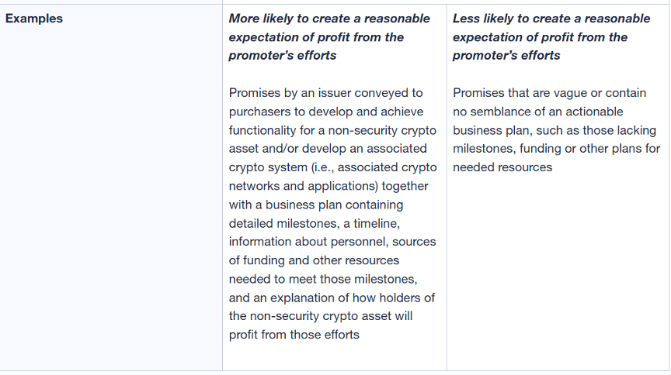Click the text 'information about personnel, sources'
This screenshot has height=375, width=671.
pos(332,242)
